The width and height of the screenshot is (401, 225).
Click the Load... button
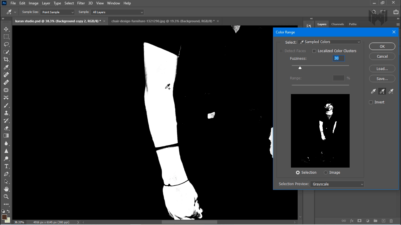click(382, 69)
